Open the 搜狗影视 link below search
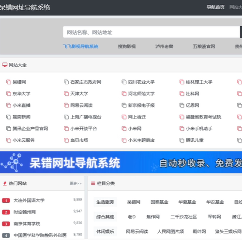Screen dimensions: 242x242 point(127,46)
